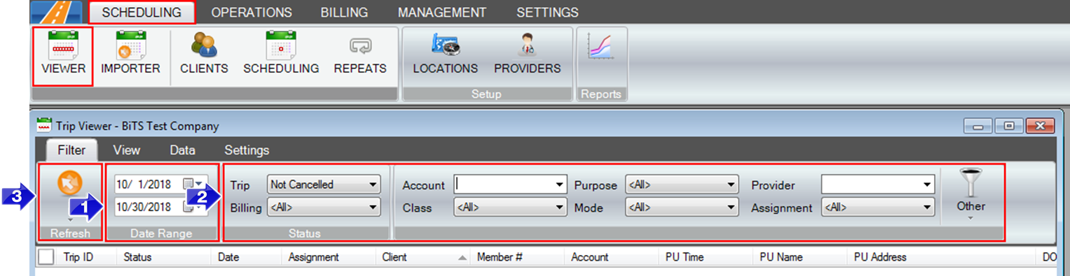Expand the Refresh button arrow

(70, 219)
